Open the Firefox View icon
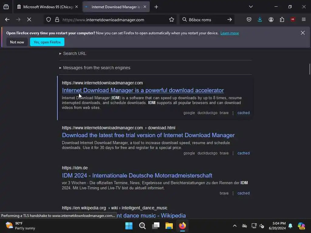 (x=6, y=7)
